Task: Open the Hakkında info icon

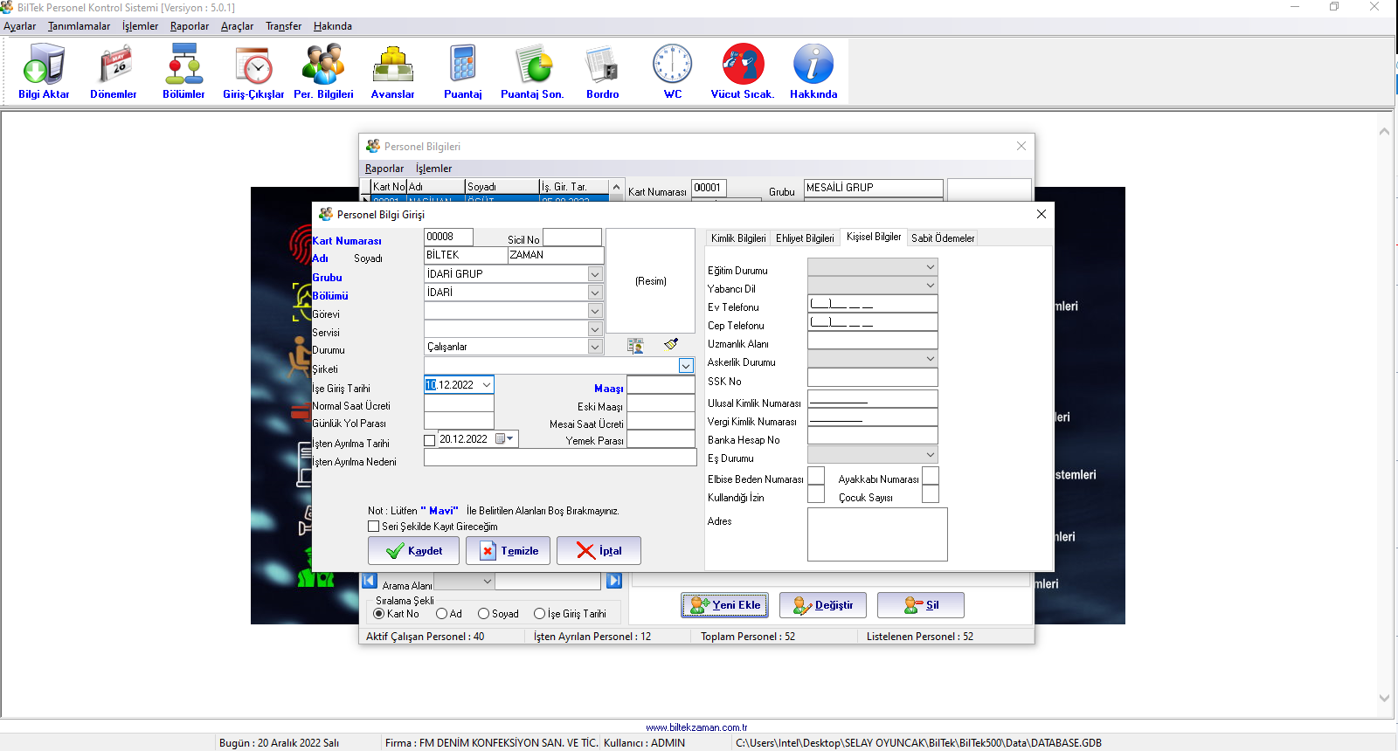Action: click(813, 72)
